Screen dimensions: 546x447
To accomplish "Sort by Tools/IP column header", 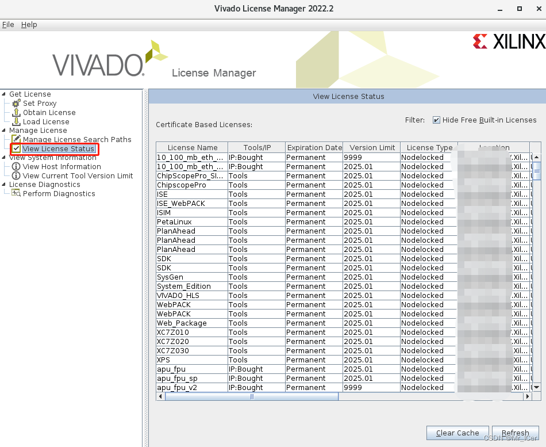I will pos(257,147).
